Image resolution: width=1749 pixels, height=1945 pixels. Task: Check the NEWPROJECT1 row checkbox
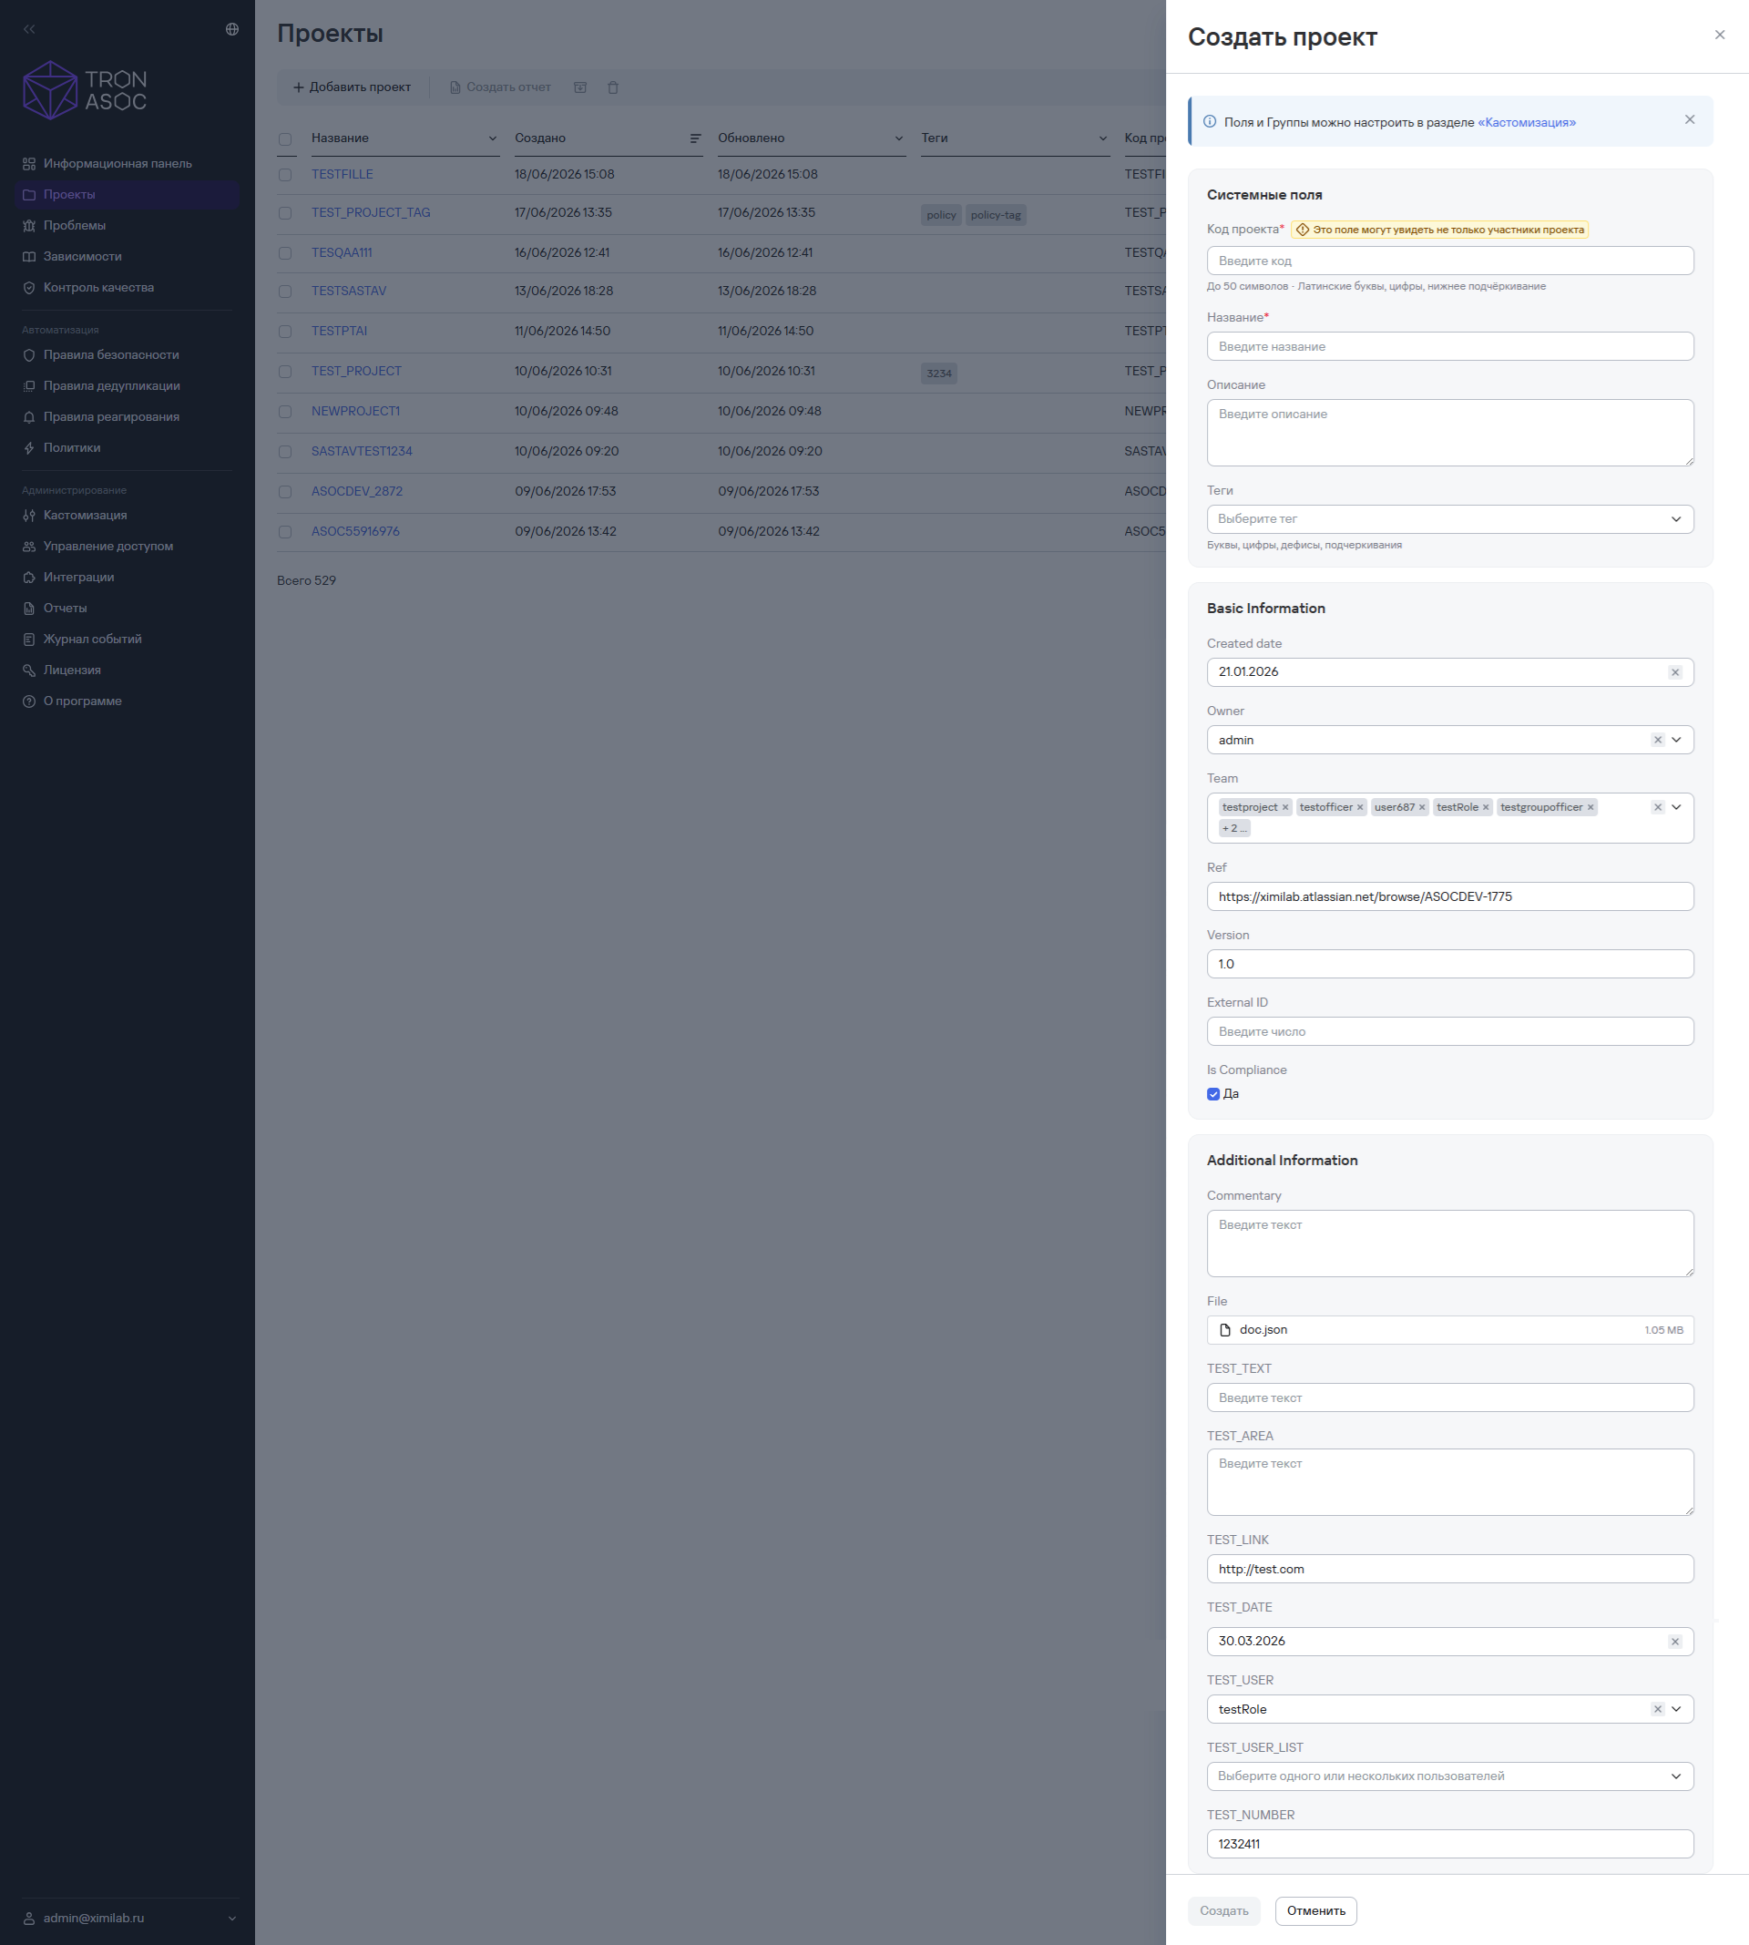tap(284, 411)
